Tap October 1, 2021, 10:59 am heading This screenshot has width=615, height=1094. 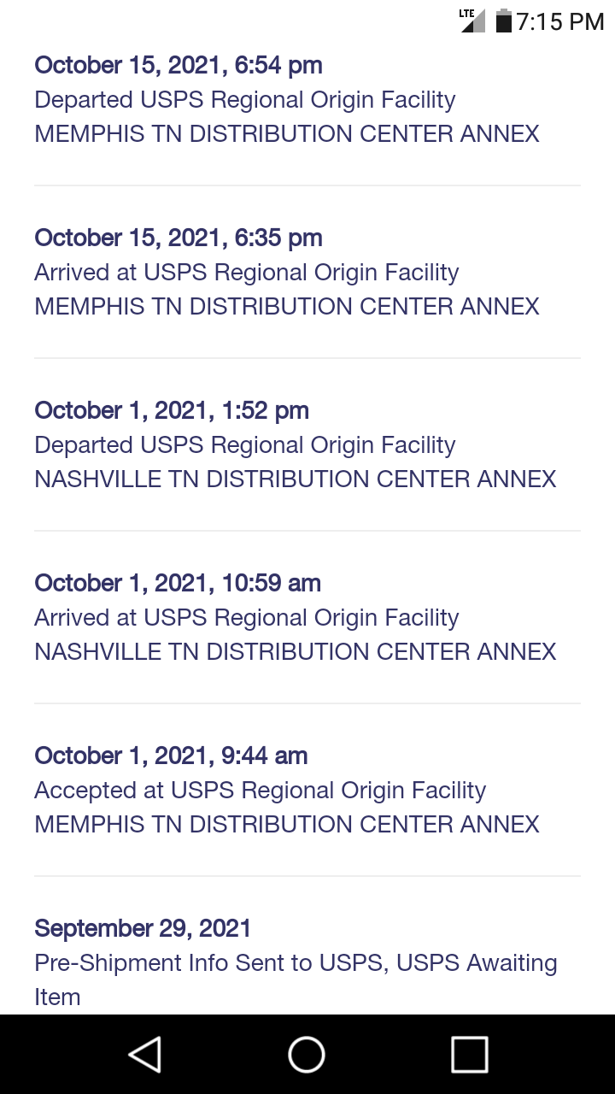178,583
